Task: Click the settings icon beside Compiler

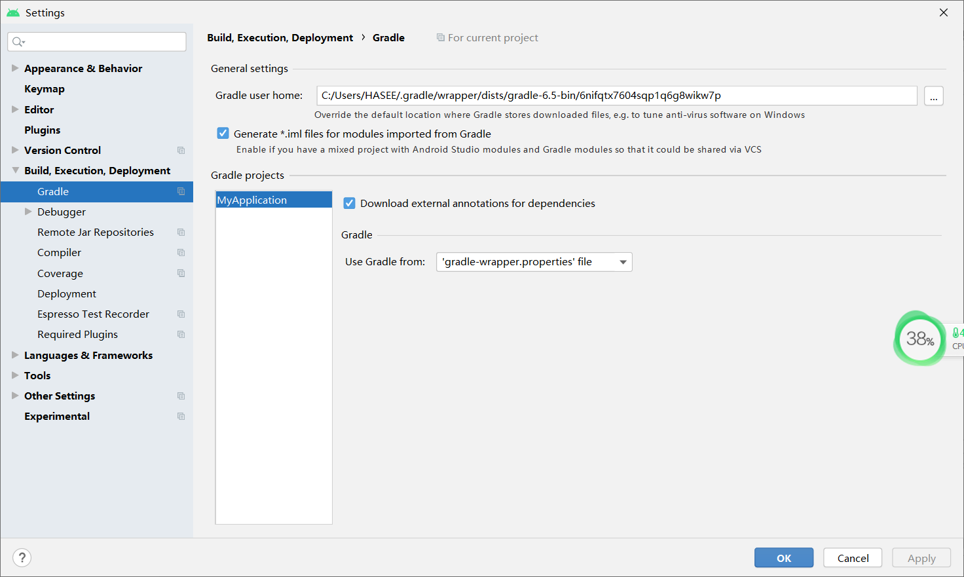Action: coord(181,252)
